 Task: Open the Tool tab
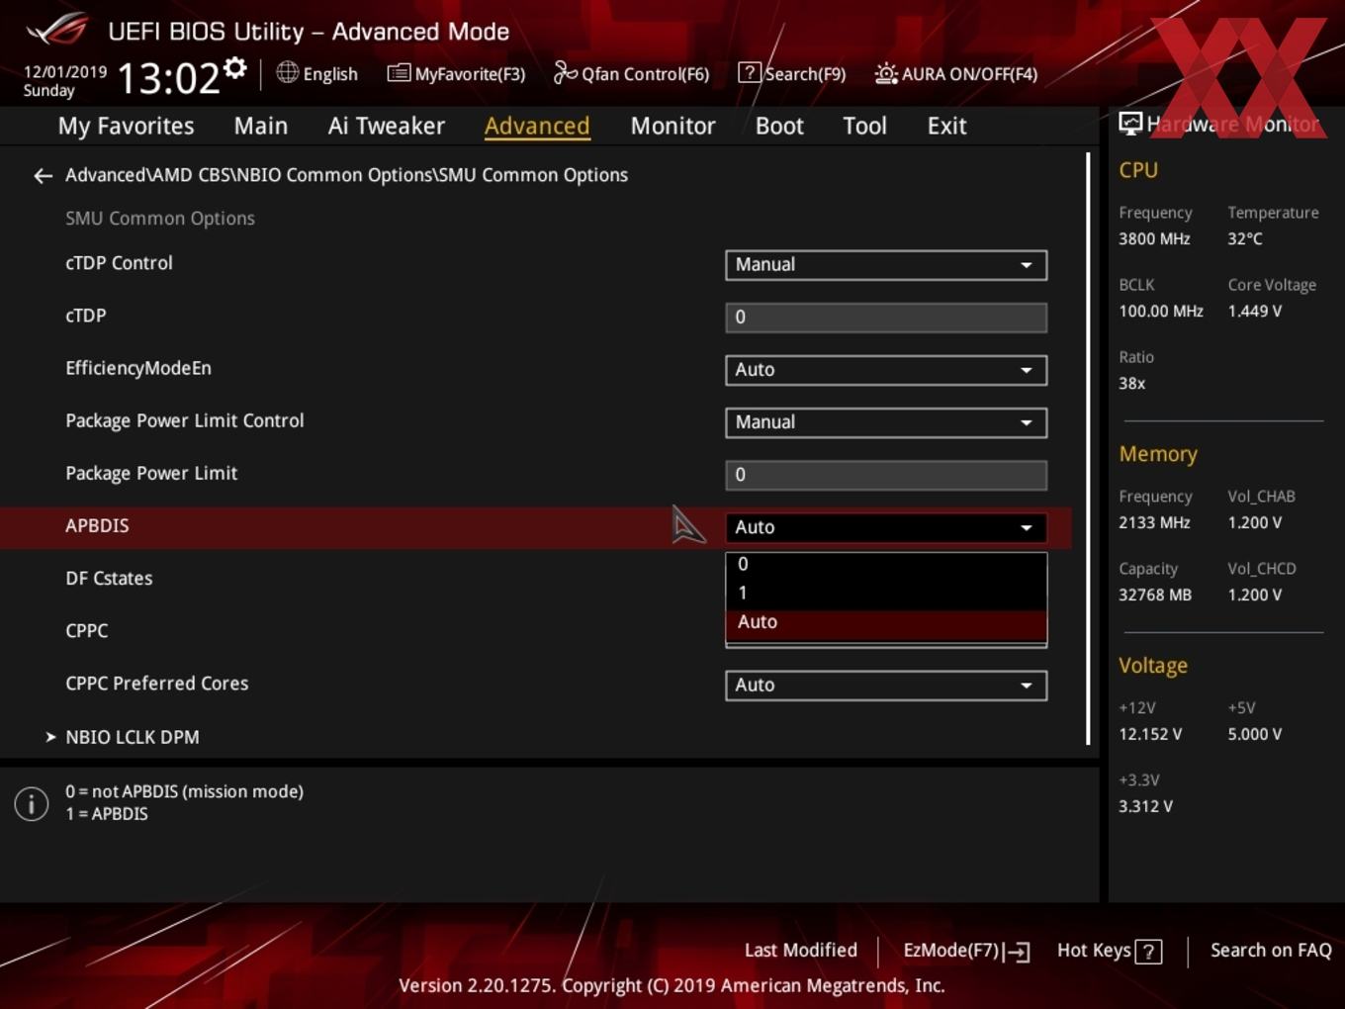[864, 126]
